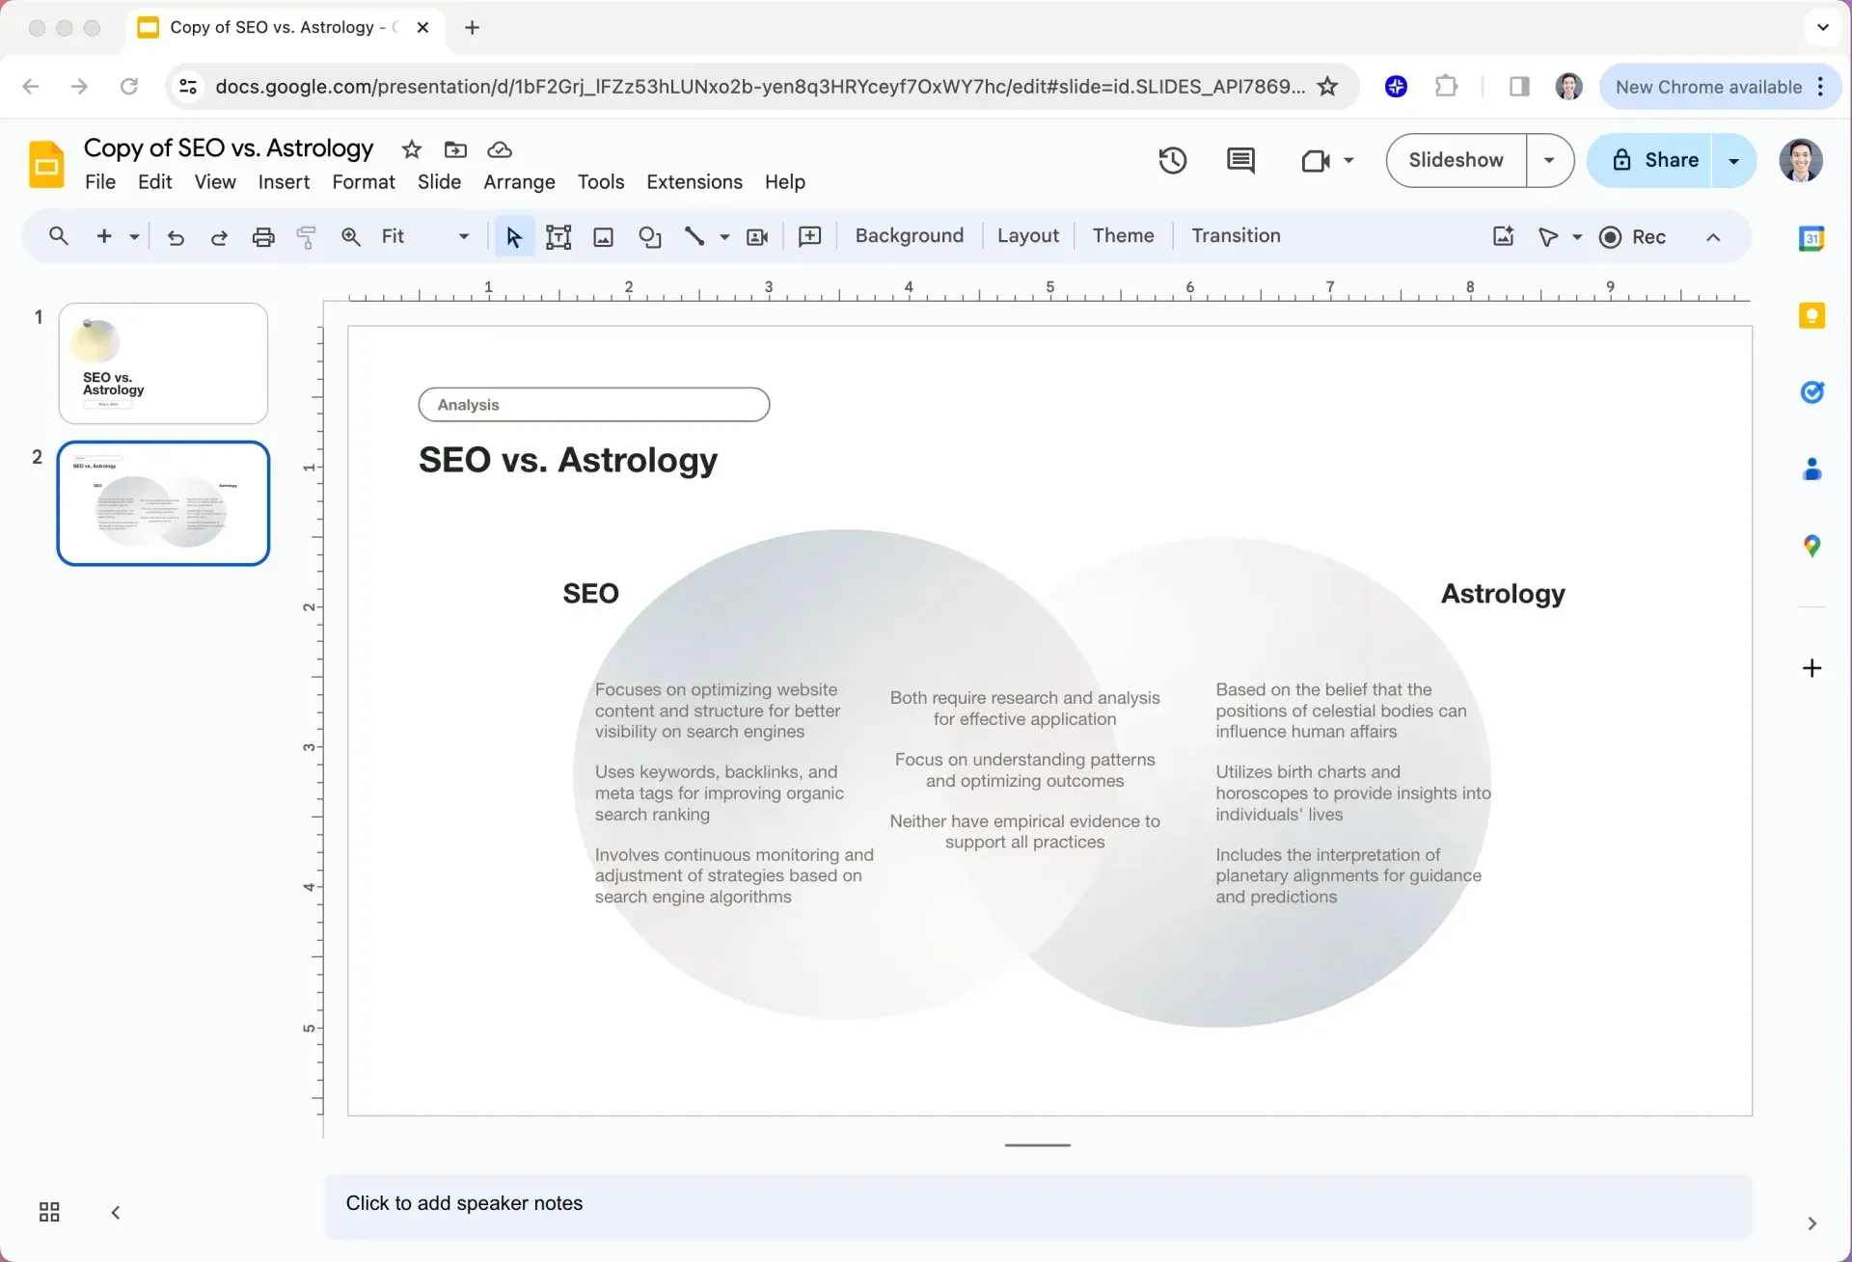1852x1262 pixels.
Task: Select slide 1 thumbnail
Action: pos(163,363)
